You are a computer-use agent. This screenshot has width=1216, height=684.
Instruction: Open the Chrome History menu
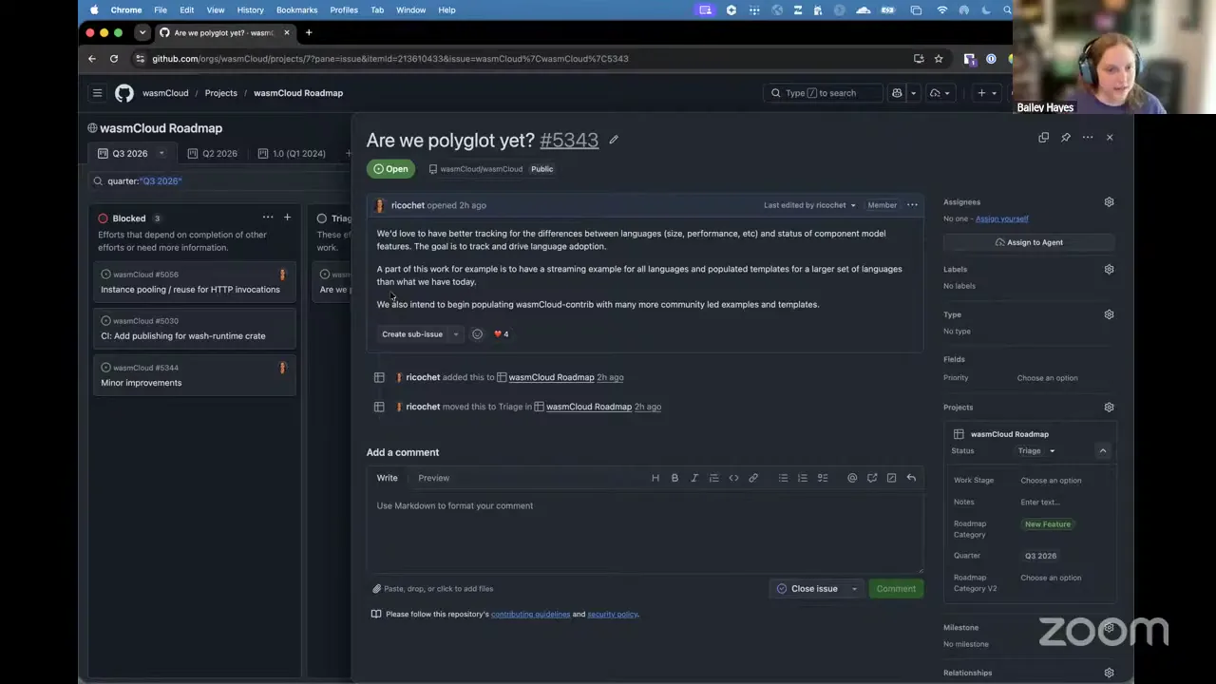(x=250, y=9)
